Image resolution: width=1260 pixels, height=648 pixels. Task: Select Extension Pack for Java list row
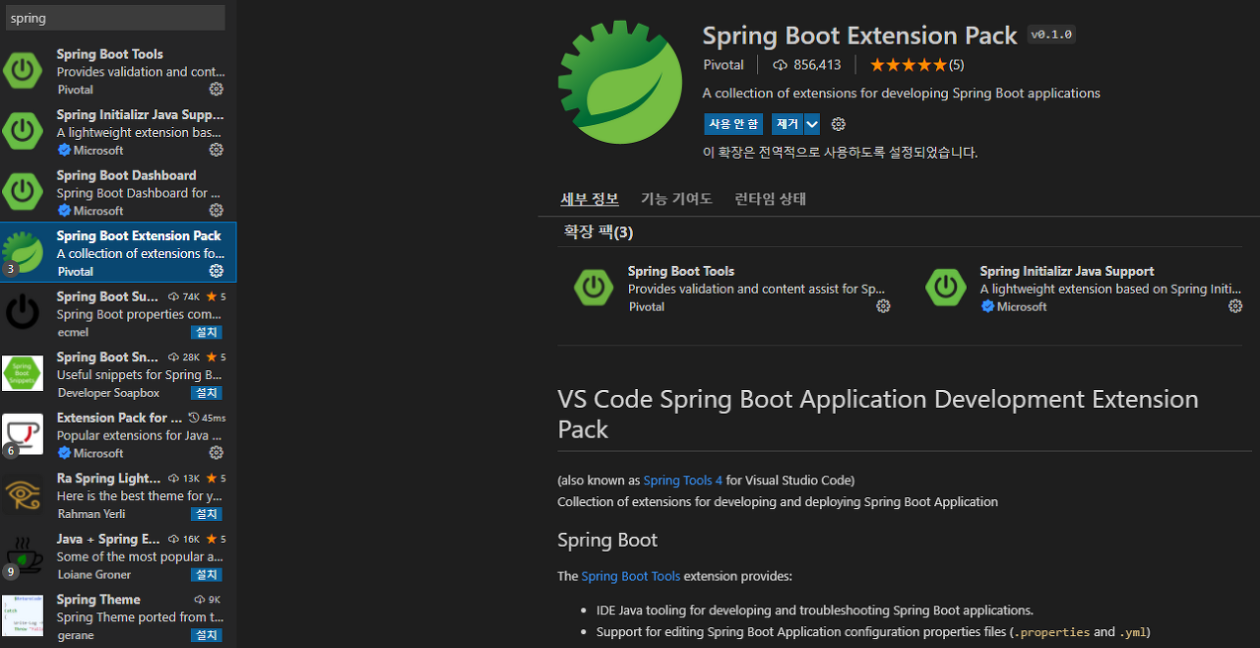[118, 434]
